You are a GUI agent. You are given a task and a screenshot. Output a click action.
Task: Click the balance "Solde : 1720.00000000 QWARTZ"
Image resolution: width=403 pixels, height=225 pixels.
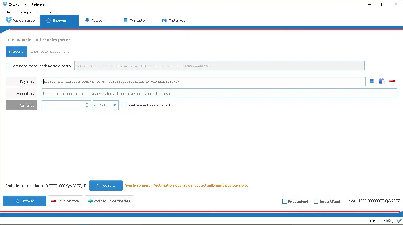pos(373,201)
